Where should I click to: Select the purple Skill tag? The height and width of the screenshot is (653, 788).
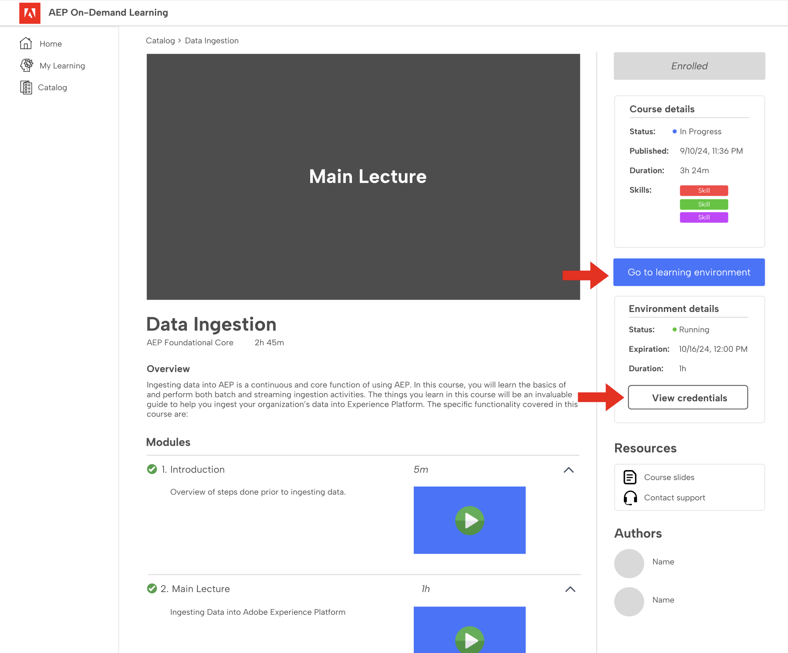[x=704, y=217]
